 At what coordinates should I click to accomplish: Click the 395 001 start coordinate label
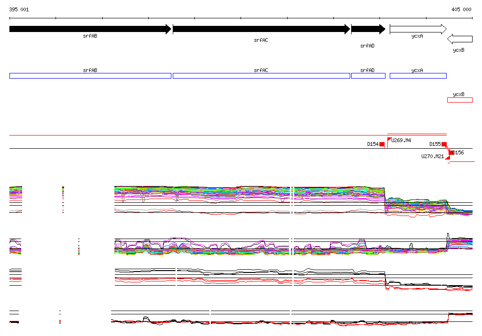tap(19, 9)
